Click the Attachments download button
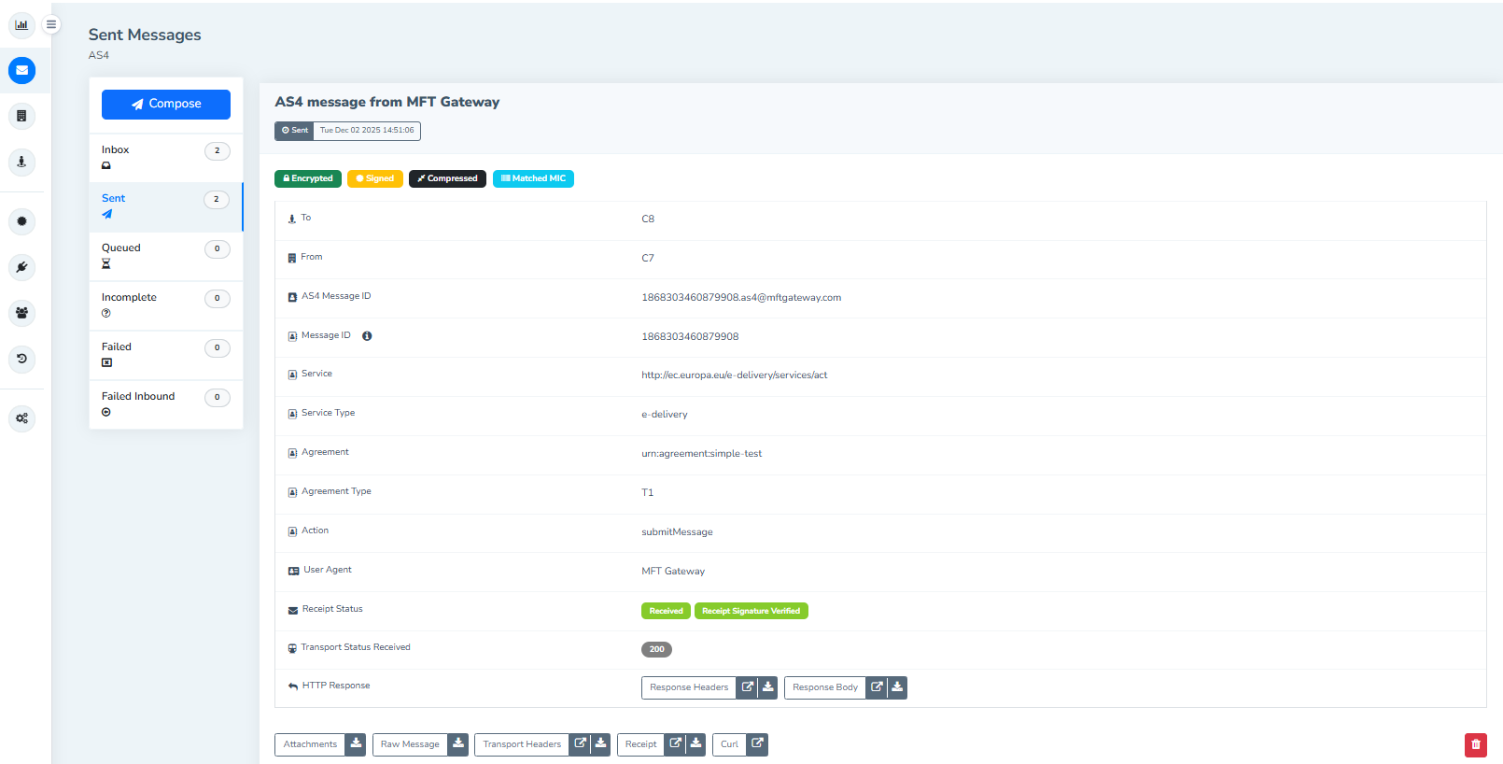The image size is (1503, 764). pos(356,744)
